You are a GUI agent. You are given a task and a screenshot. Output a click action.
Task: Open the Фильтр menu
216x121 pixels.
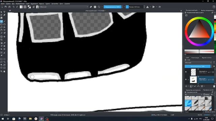42,4
